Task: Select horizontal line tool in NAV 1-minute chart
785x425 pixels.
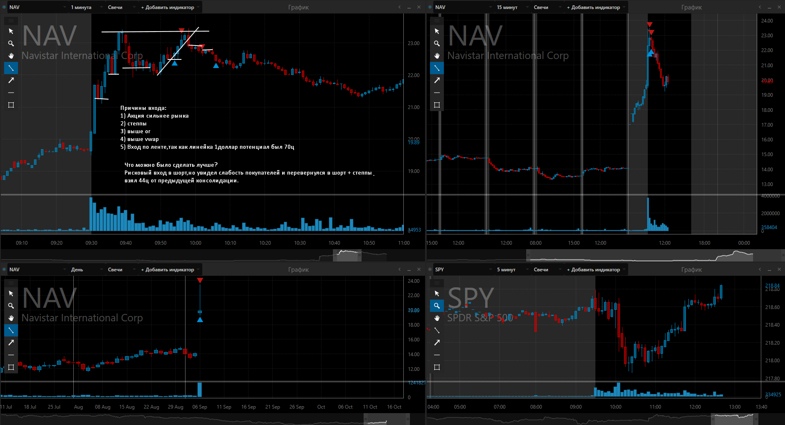Action: (x=11, y=93)
